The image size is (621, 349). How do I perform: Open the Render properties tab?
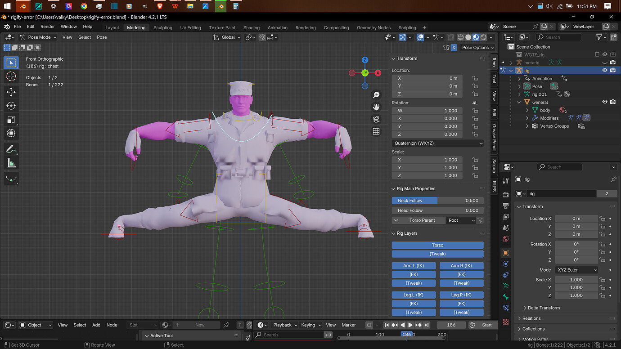(506, 195)
